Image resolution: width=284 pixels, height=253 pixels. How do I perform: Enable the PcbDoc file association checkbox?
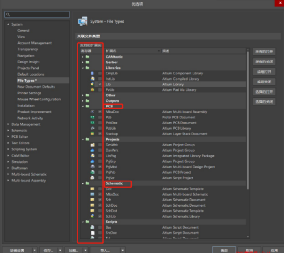[100, 122]
